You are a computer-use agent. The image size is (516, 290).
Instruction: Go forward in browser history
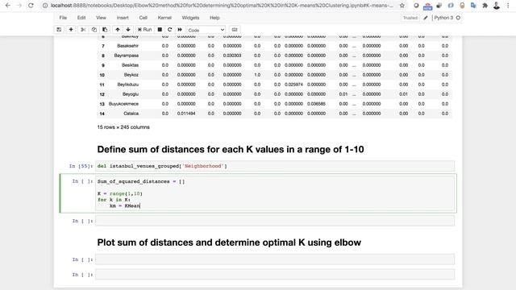(x=19, y=6)
